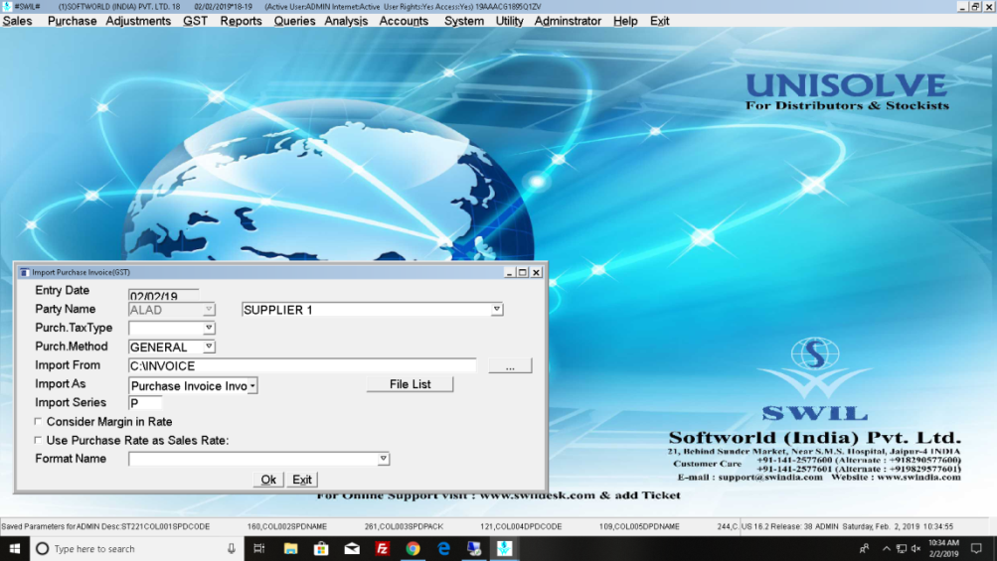Enable Consider Margin in Rate checkbox

click(38, 421)
